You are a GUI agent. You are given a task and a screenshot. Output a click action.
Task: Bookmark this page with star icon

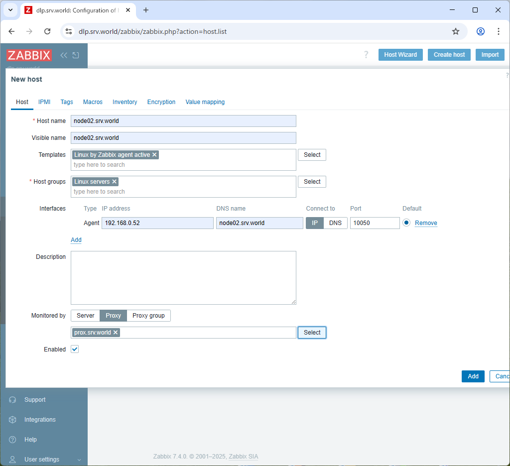coord(455,31)
